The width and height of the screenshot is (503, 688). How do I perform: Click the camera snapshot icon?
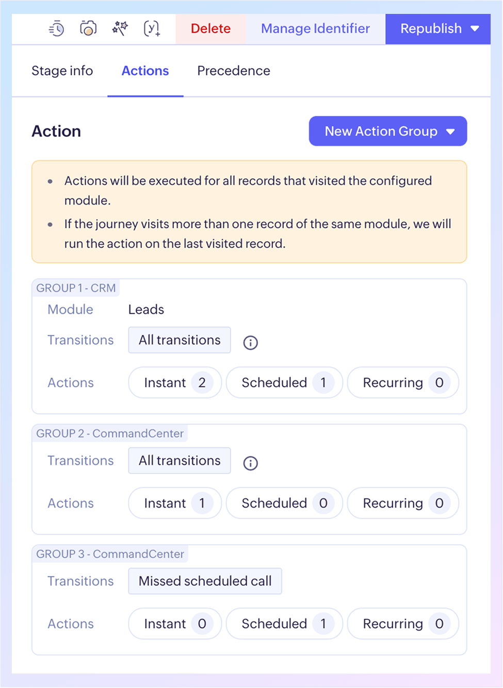88,28
